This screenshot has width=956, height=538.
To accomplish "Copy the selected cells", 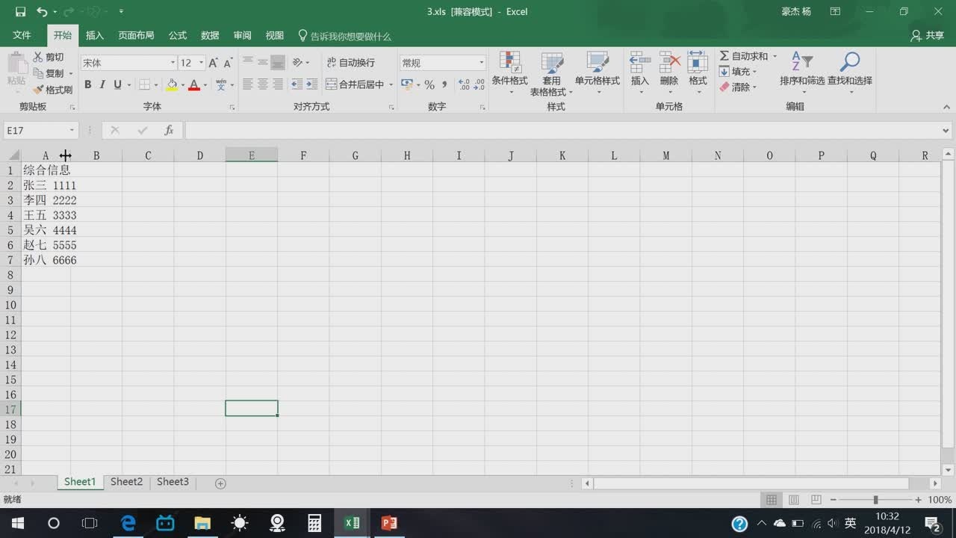I will pos(49,73).
